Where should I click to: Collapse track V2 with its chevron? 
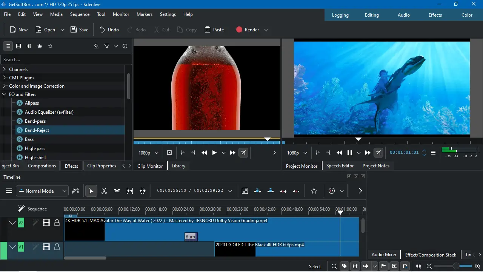[12, 223]
